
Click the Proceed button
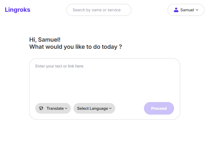[159, 108]
